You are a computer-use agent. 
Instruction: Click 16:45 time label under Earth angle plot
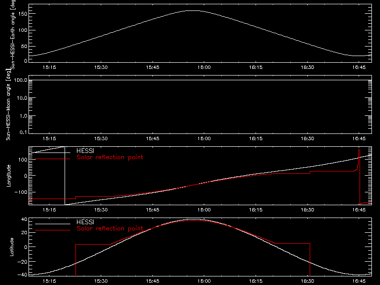(x=359, y=67)
